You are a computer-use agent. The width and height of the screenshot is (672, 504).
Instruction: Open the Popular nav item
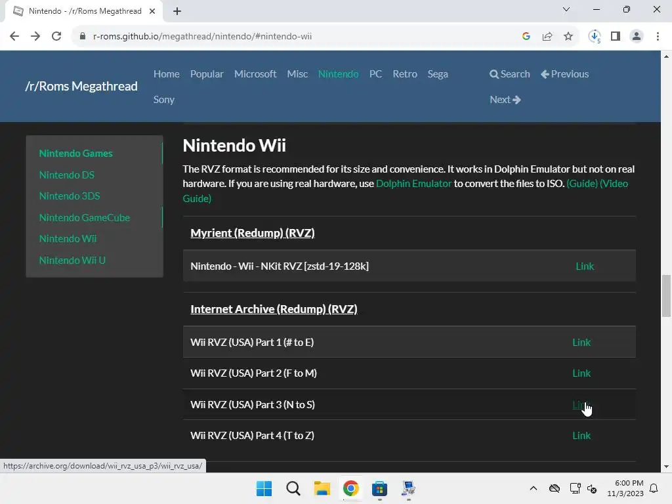click(207, 74)
